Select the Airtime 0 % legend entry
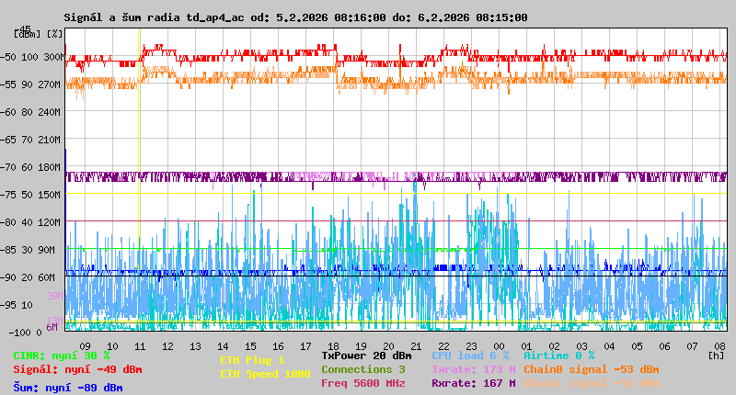 (x=558, y=355)
